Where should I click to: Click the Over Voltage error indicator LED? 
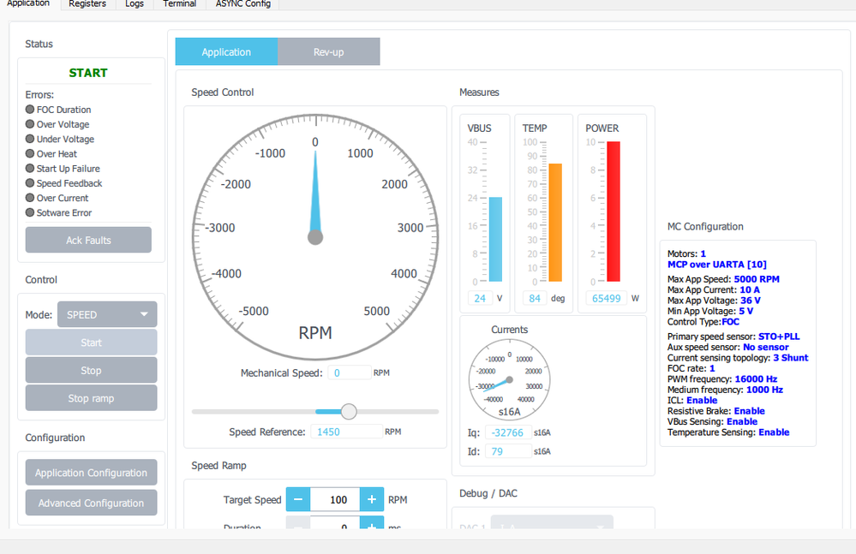[30, 124]
